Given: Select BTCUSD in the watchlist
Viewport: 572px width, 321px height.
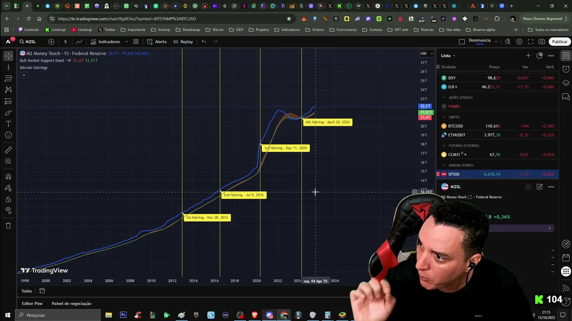Looking at the screenshot, I should (x=498, y=126).
